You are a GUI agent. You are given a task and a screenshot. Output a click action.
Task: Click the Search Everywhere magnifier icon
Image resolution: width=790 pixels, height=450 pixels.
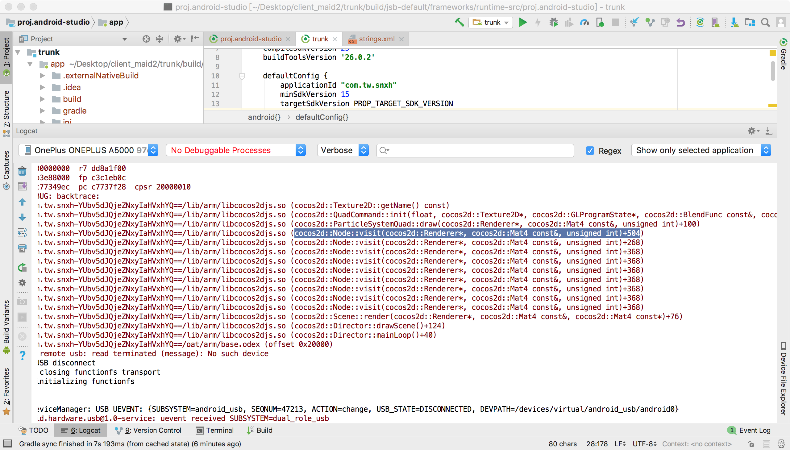765,22
